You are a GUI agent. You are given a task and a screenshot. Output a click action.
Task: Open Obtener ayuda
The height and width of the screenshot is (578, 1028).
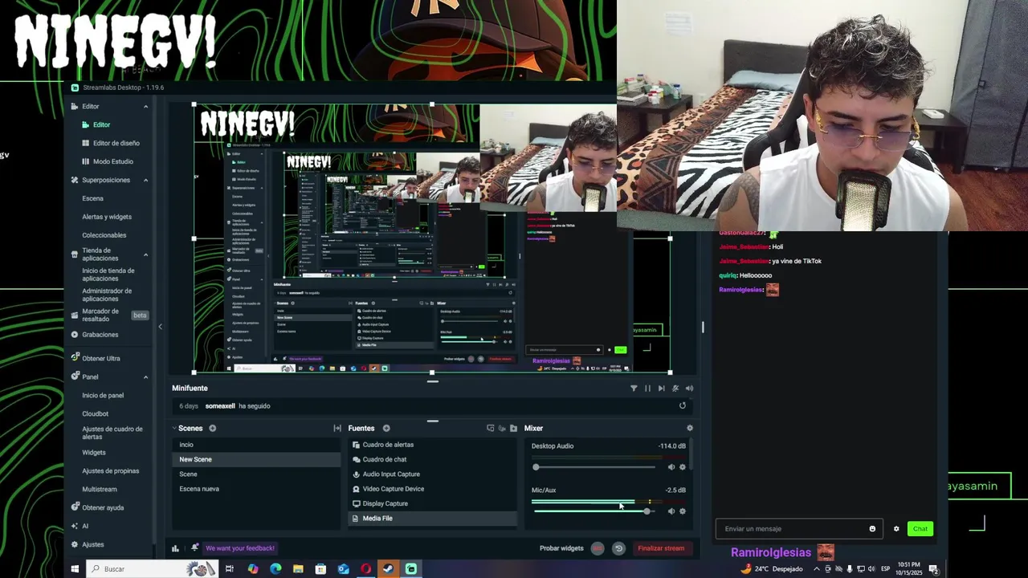coord(102,507)
